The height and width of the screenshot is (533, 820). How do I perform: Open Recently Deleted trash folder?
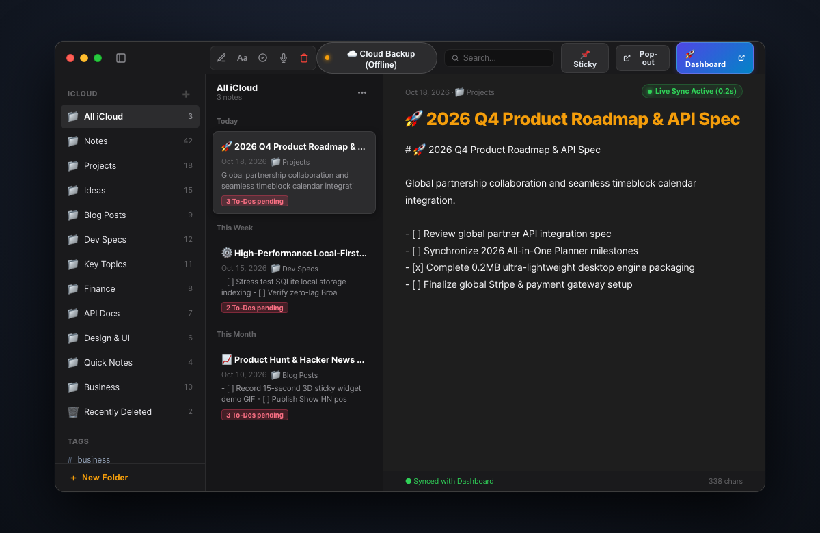coord(130,412)
